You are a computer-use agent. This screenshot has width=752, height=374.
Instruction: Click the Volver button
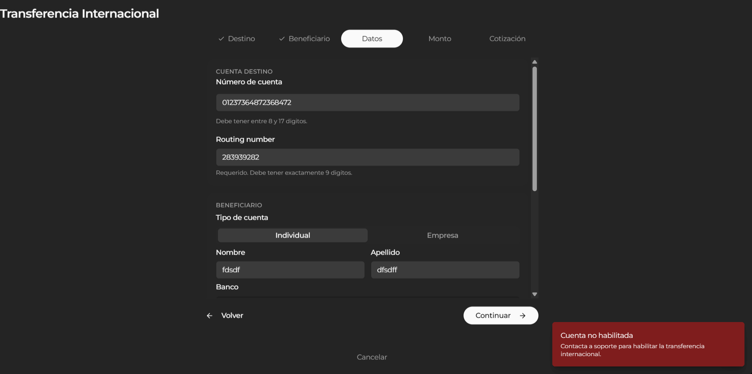[x=225, y=316]
